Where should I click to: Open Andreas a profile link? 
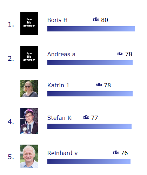tap(61, 54)
